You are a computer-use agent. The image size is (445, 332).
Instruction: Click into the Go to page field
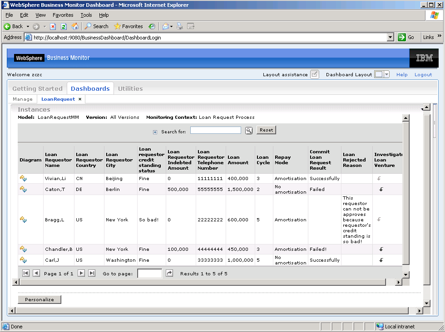pyautogui.click(x=149, y=273)
